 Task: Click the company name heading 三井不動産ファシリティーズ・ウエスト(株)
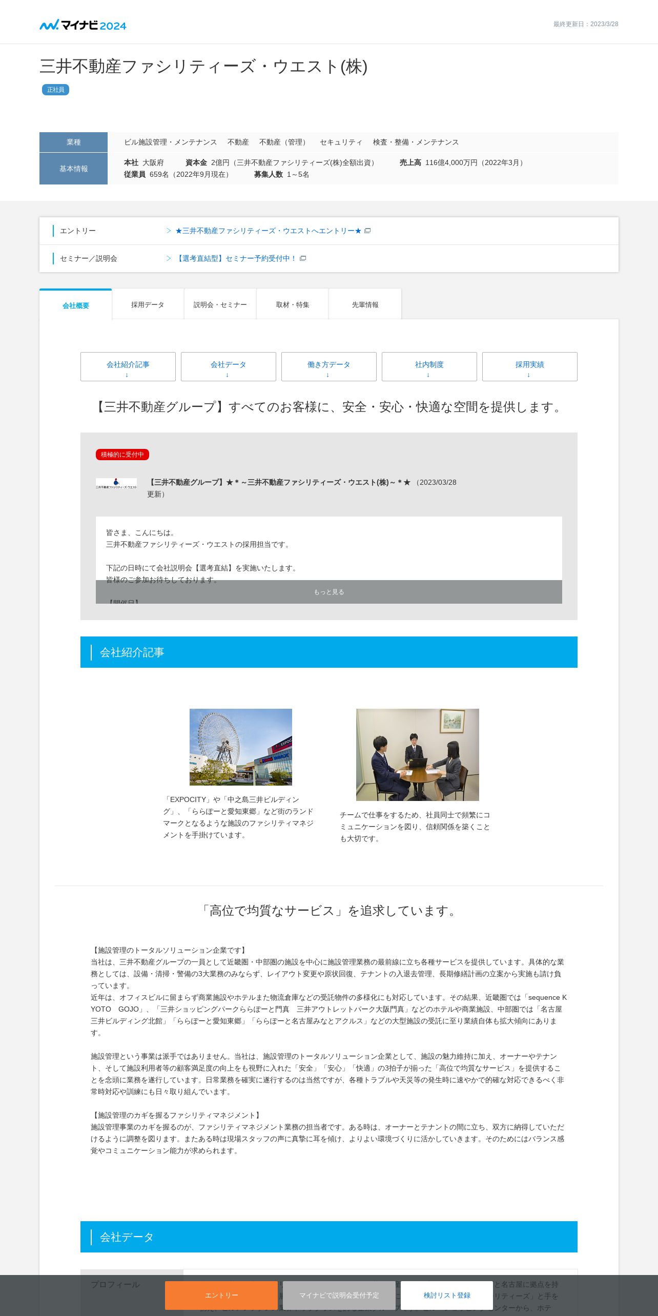click(203, 66)
